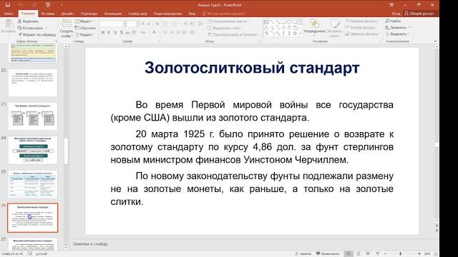Toggle Bold (Ж) formatting
The image size is (458, 257).
pyautogui.click(x=103, y=32)
